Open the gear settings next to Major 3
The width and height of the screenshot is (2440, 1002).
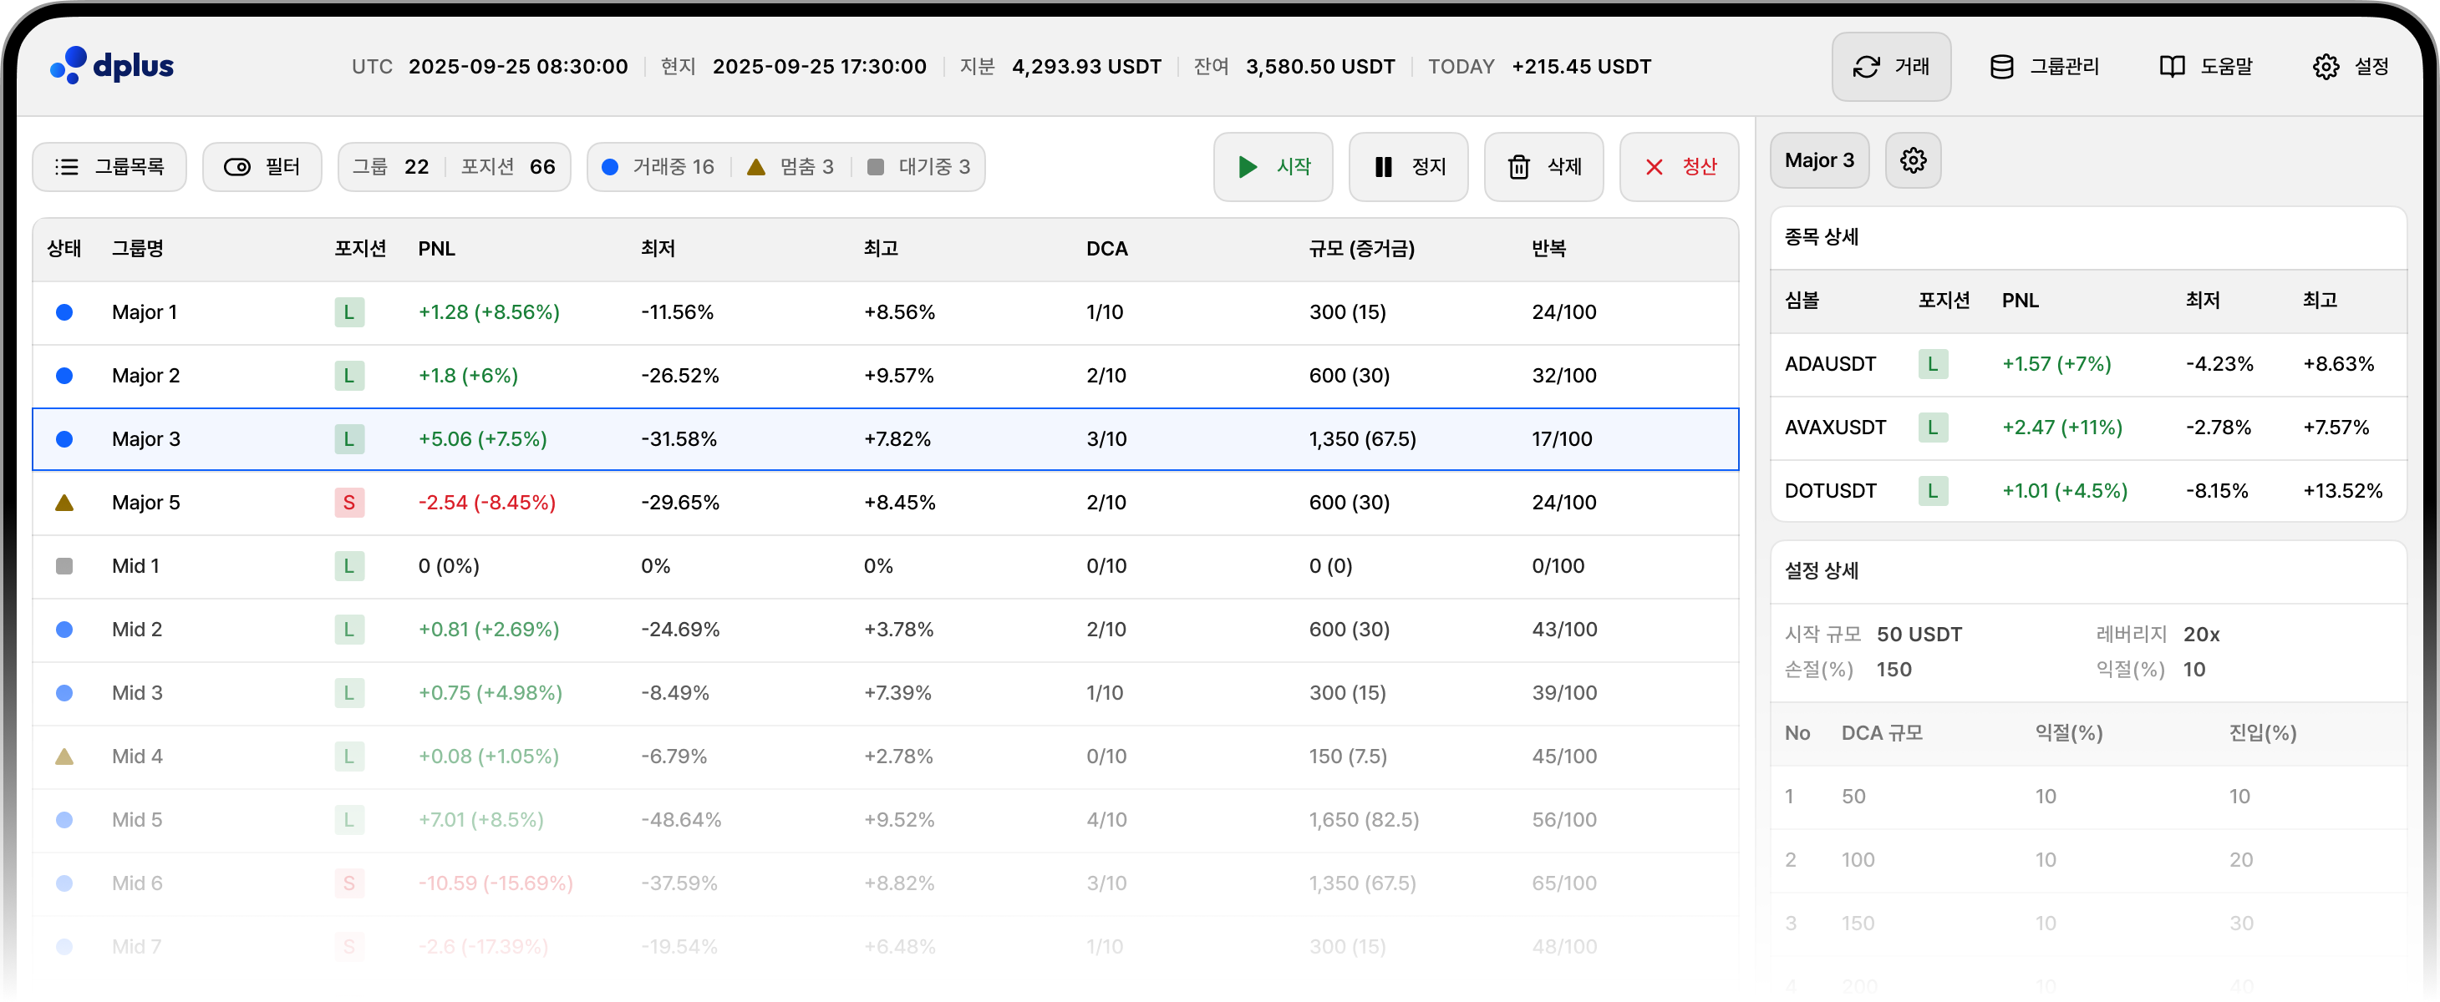(x=1913, y=160)
